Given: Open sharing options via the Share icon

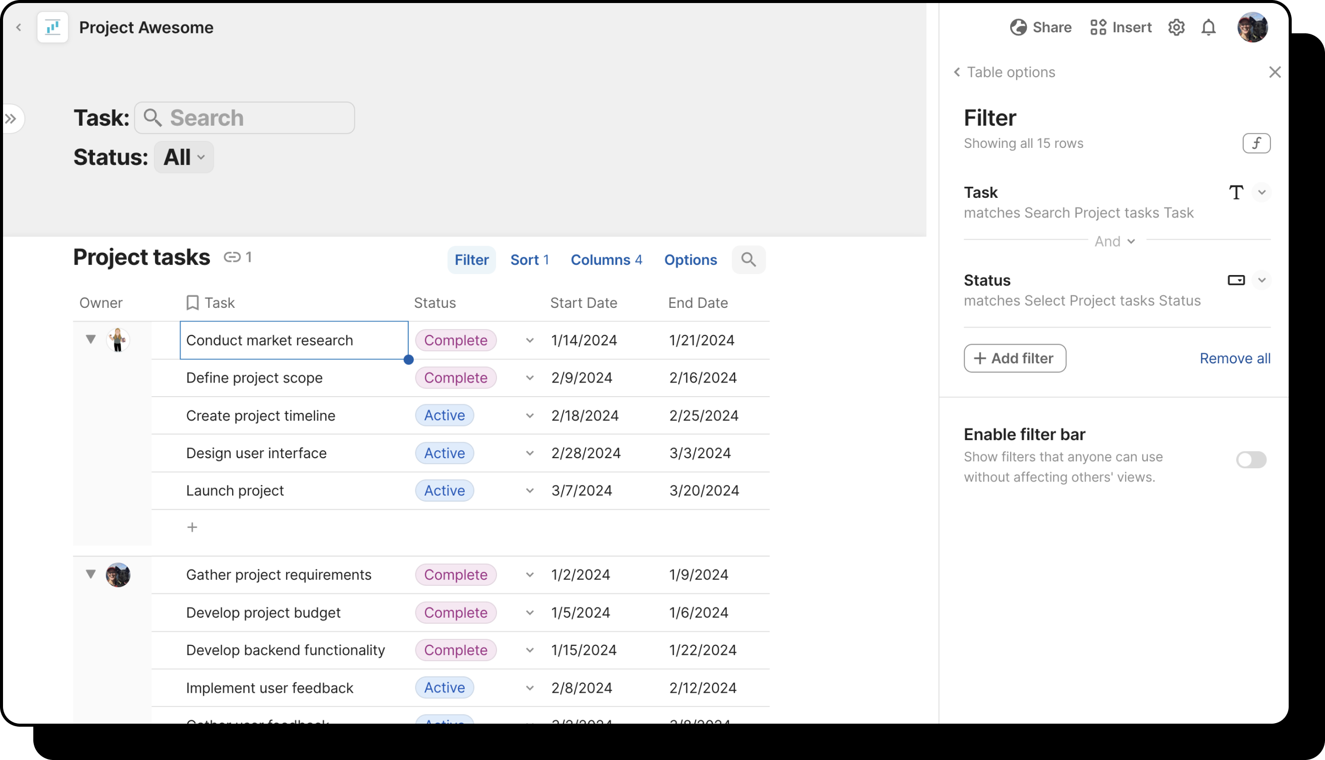Looking at the screenshot, I should 1018,27.
